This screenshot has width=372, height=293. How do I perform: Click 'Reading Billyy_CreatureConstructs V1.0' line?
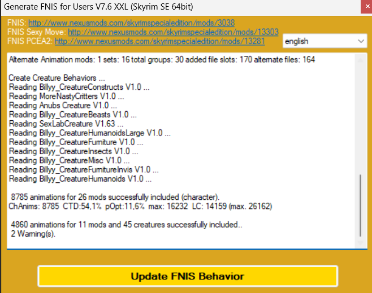[x=79, y=87]
